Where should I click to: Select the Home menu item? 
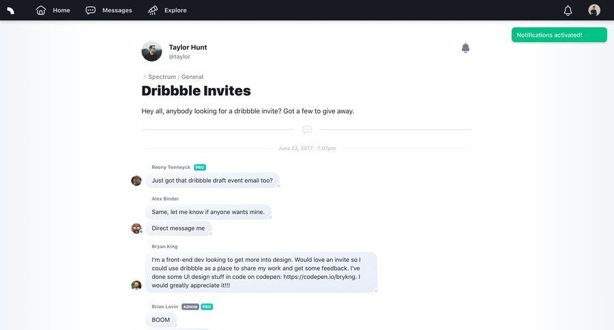pos(61,10)
